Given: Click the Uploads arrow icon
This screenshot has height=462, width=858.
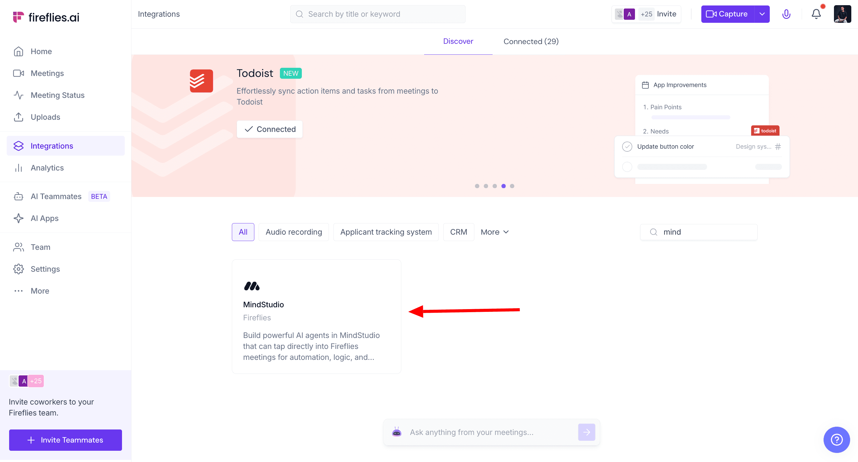Looking at the screenshot, I should pyautogui.click(x=18, y=117).
